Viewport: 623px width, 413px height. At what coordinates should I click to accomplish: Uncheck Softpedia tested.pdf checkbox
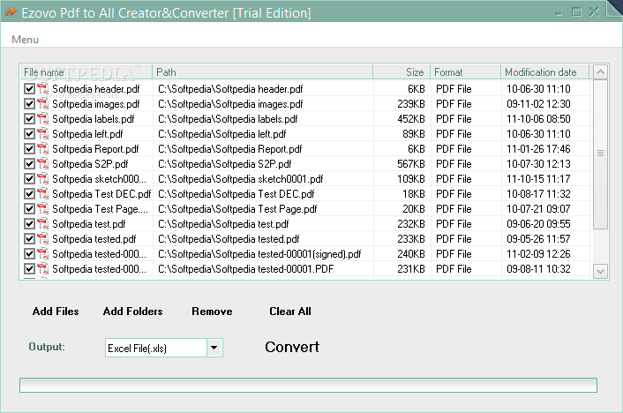pos(29,239)
